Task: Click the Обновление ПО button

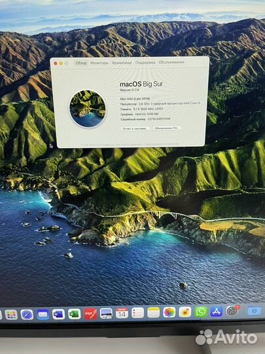Action: coord(167,128)
